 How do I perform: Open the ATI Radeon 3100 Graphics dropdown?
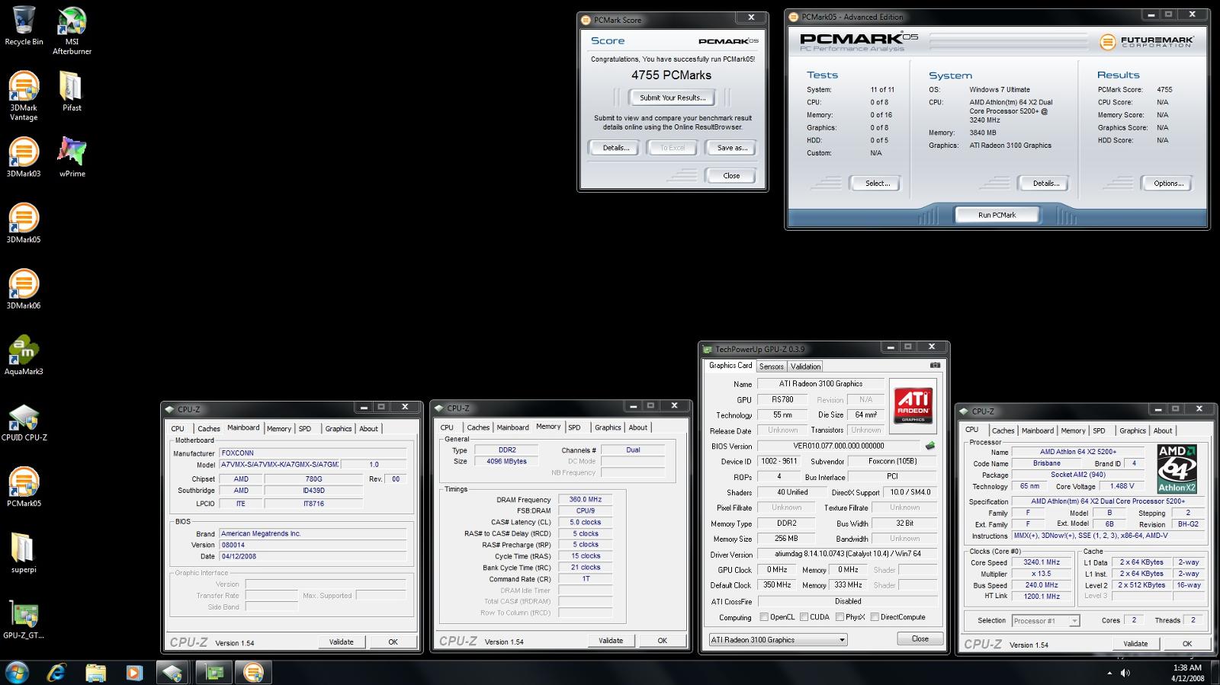click(778, 639)
